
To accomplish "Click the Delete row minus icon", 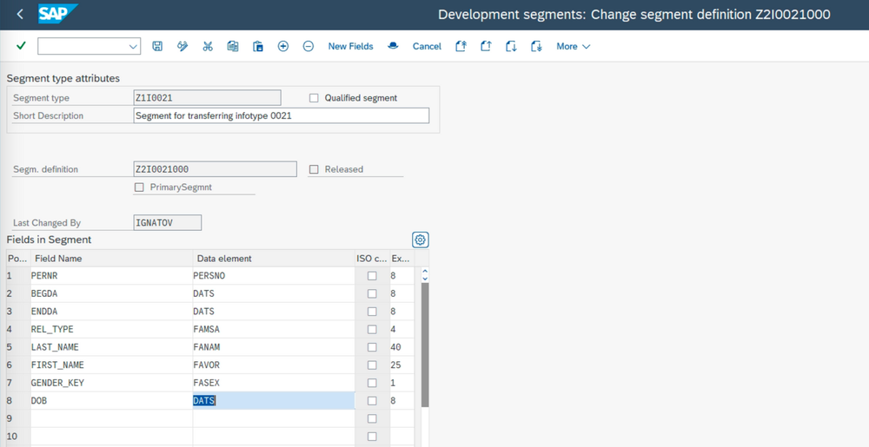I will click(x=308, y=46).
